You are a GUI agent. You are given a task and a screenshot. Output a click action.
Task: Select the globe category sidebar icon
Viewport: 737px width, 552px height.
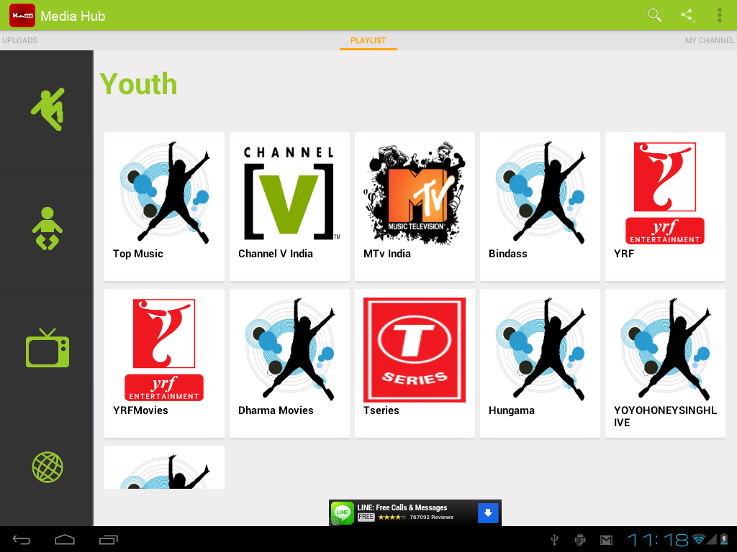[48, 467]
